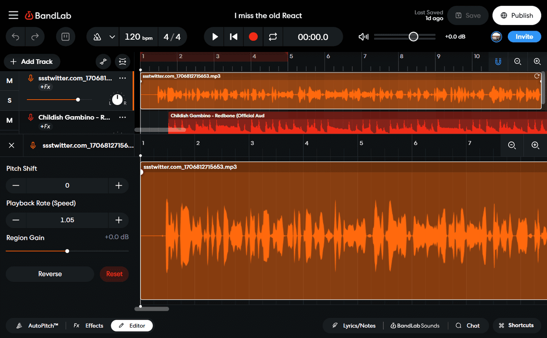Decrease the Pitch Shift value
The height and width of the screenshot is (338, 547).
(16, 185)
